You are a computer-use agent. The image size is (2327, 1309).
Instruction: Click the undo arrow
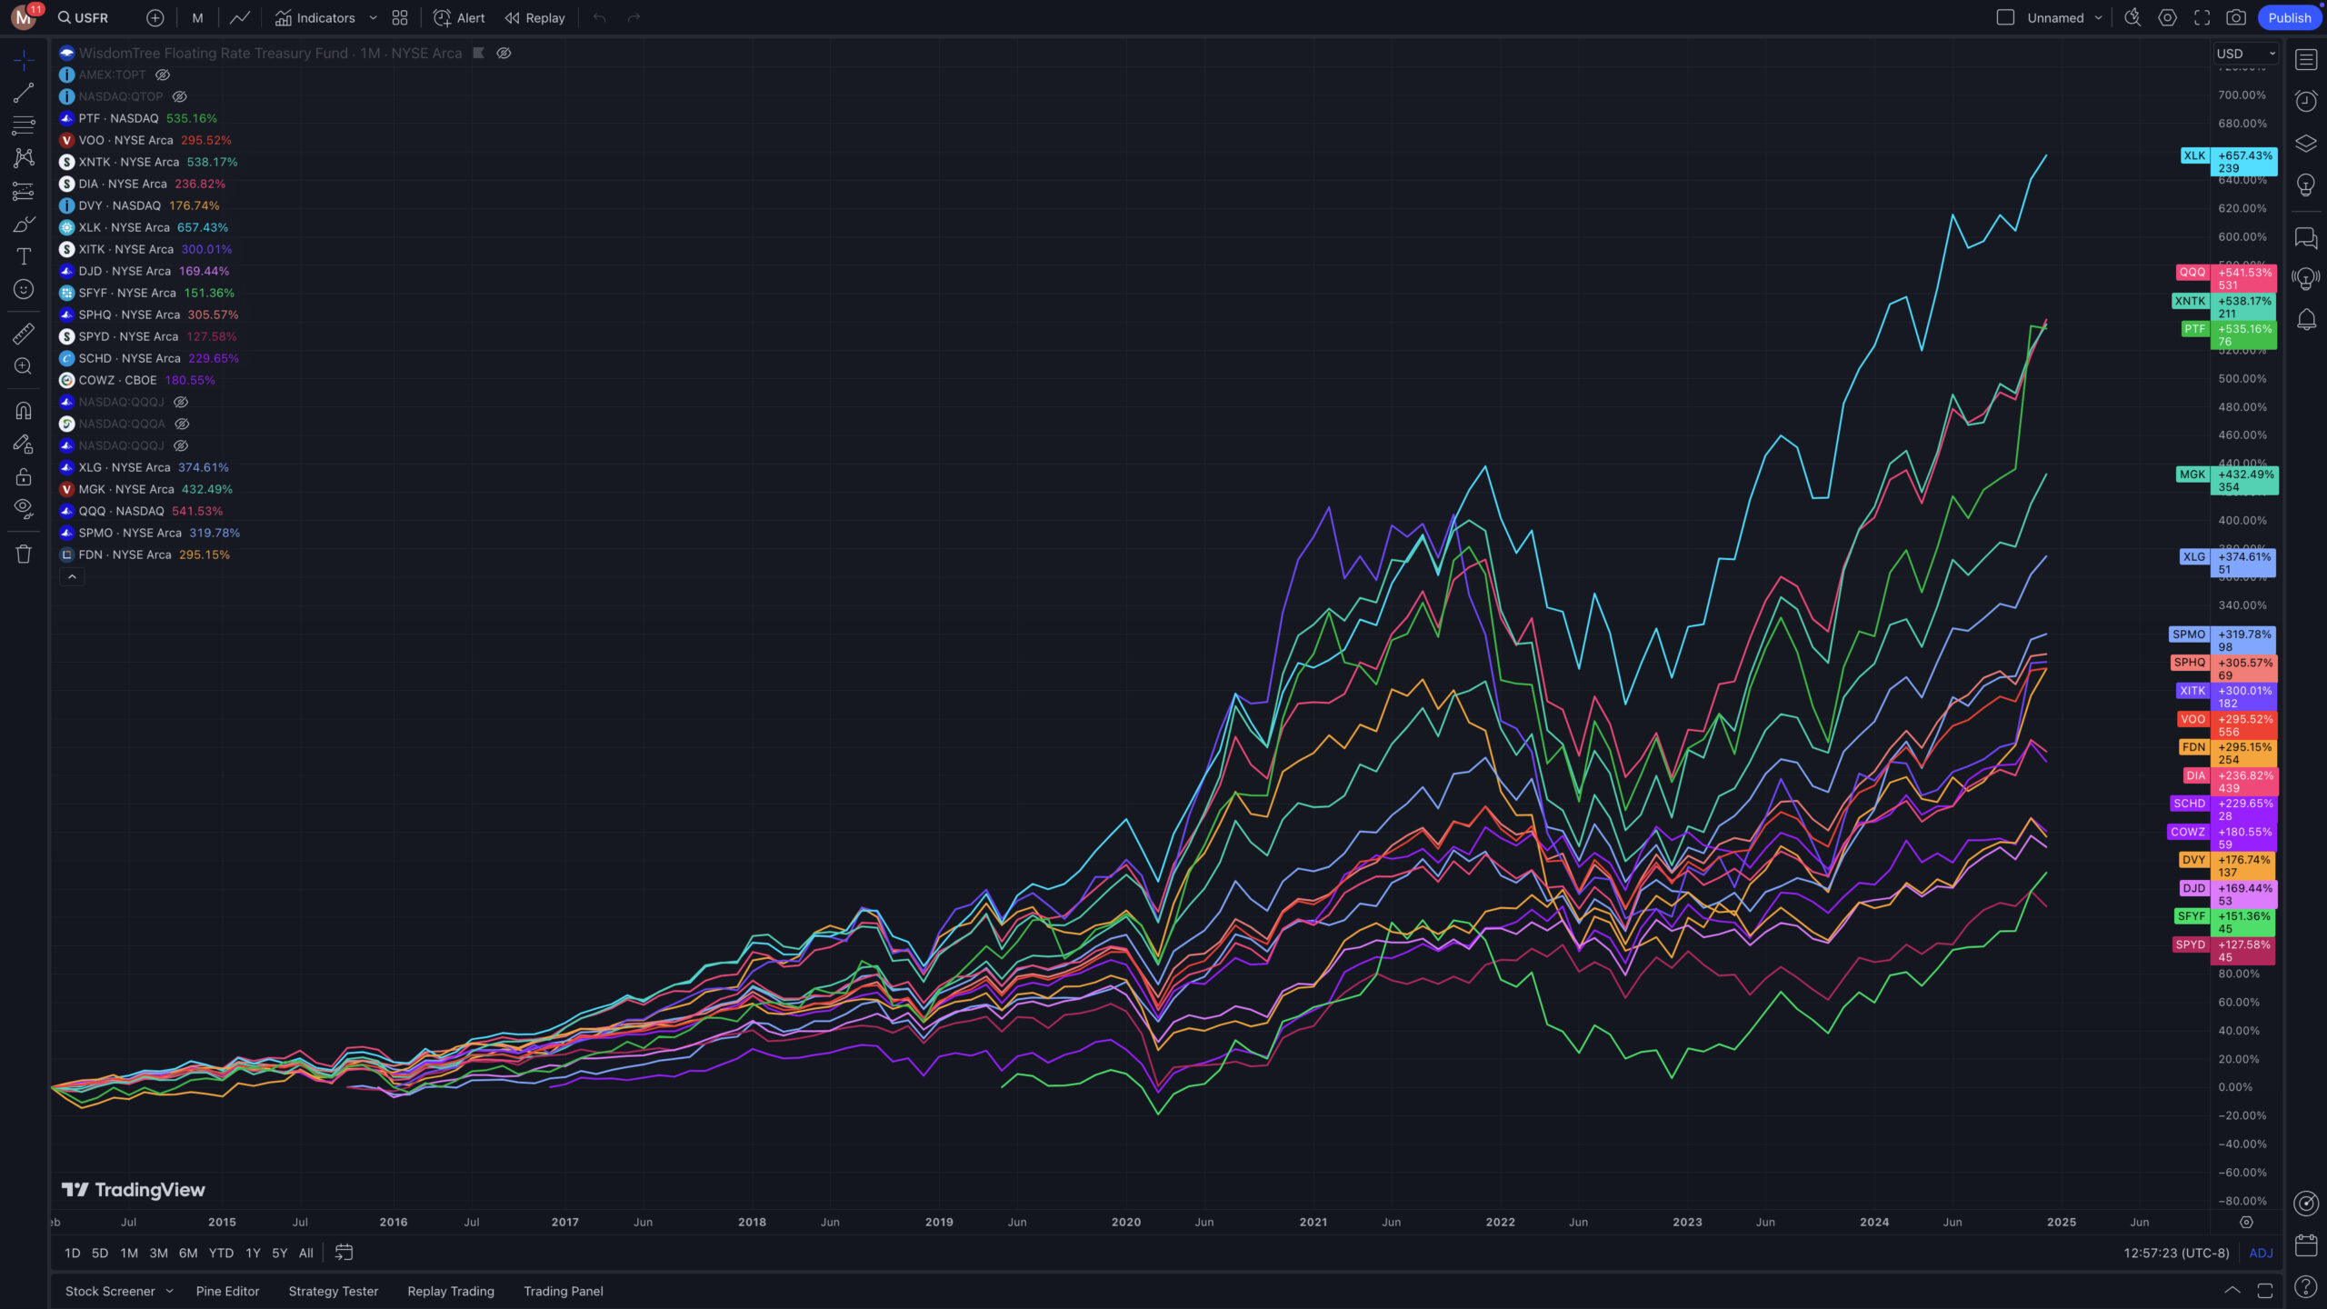click(x=599, y=17)
